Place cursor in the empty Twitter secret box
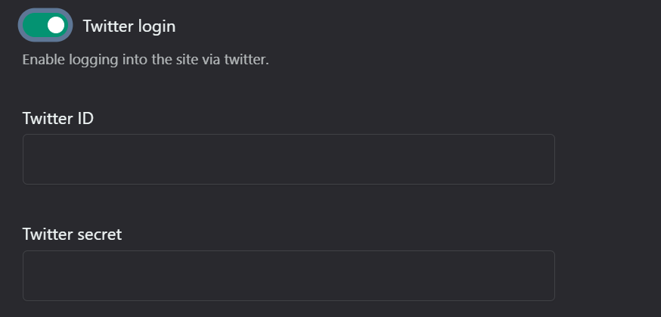 pyautogui.click(x=289, y=275)
